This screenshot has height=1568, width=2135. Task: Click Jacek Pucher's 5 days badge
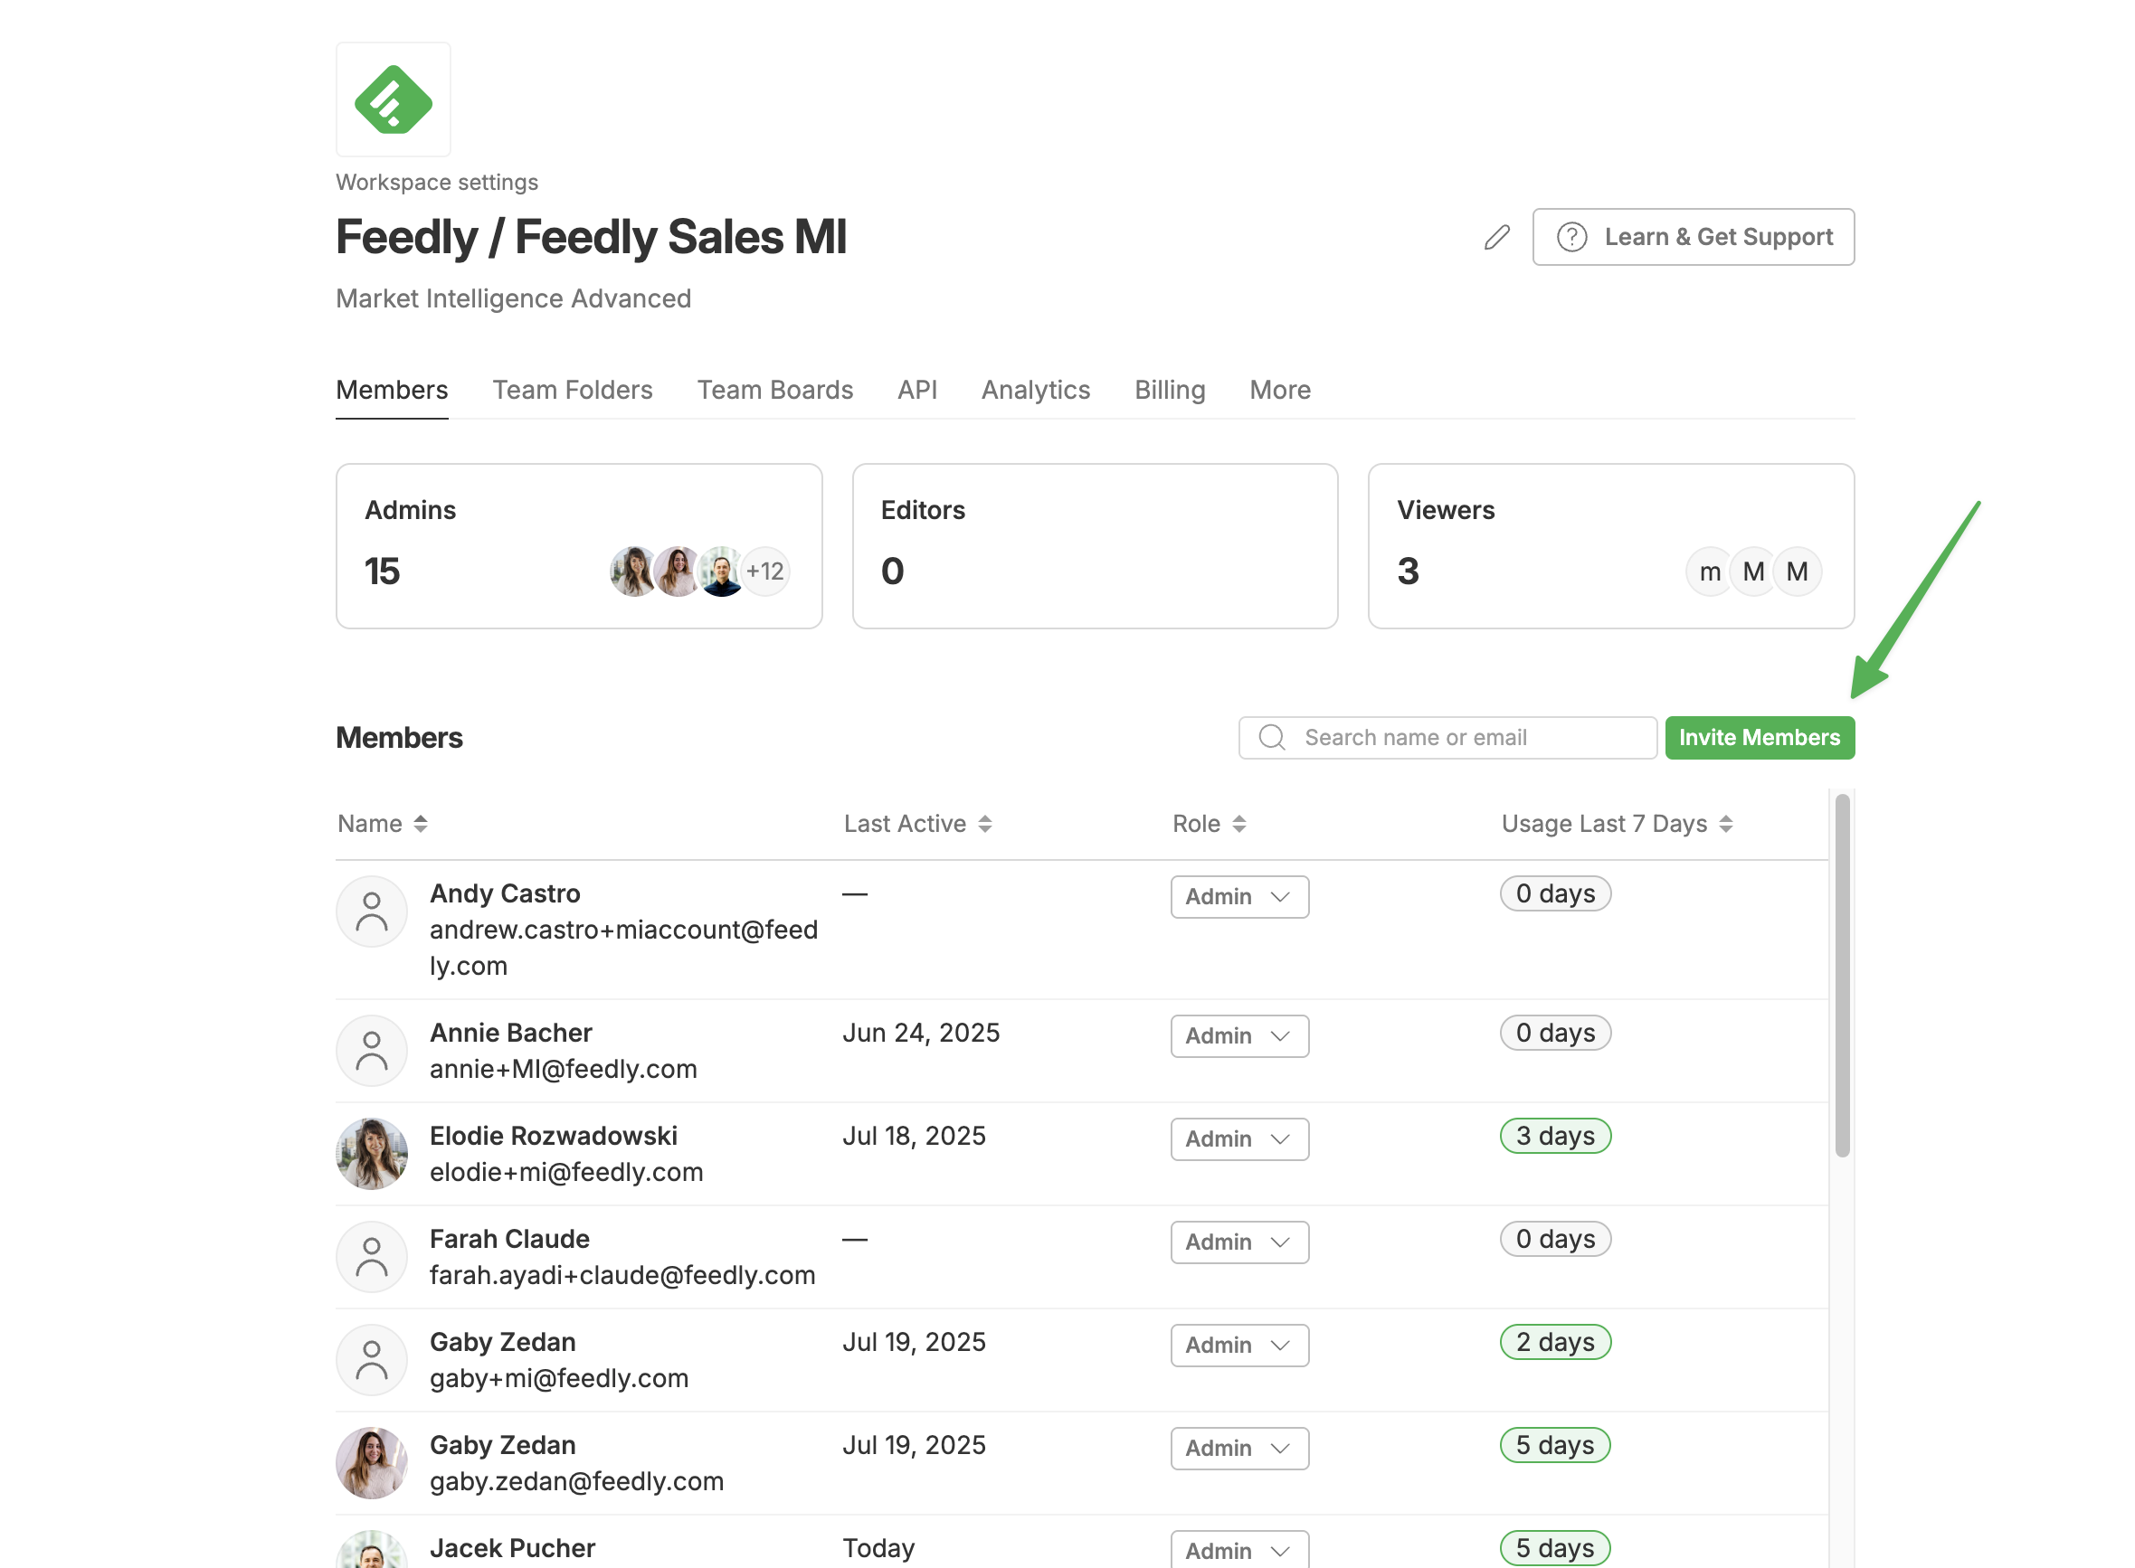1555,1548
